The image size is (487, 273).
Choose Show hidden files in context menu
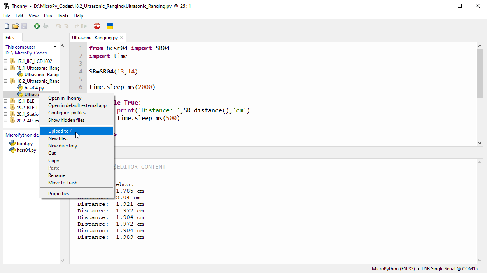pos(77,120)
